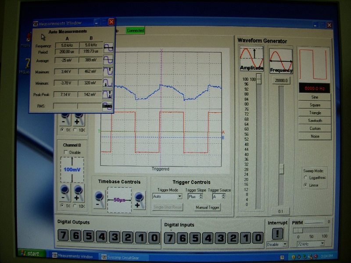Click the square waveform preview image
Viewport: 351px width, 263px height.
click(313, 64)
